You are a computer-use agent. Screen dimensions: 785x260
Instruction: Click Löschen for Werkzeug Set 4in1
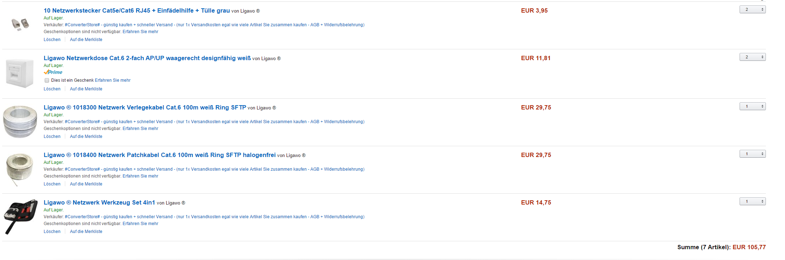click(52, 232)
